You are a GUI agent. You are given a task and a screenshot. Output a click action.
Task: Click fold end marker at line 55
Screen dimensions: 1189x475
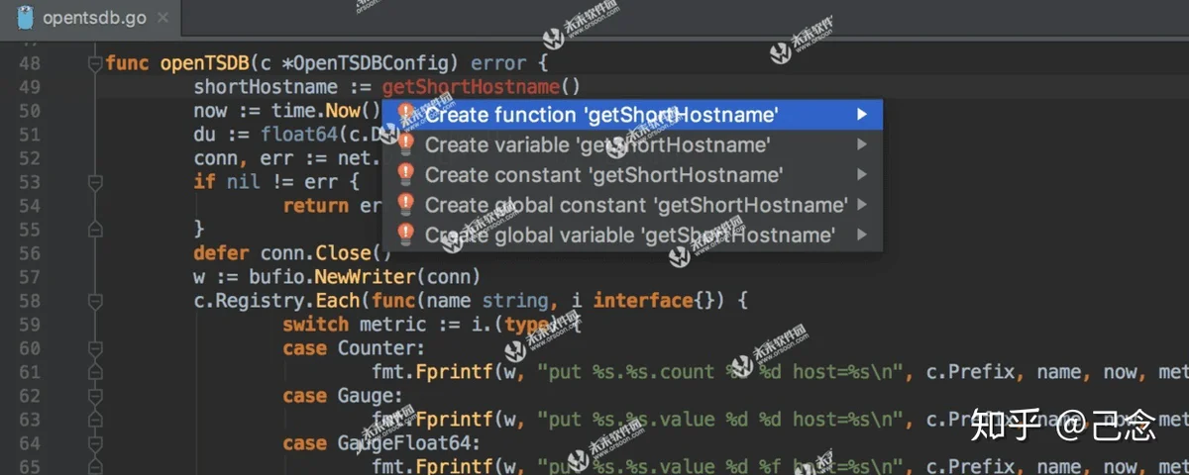point(95,230)
